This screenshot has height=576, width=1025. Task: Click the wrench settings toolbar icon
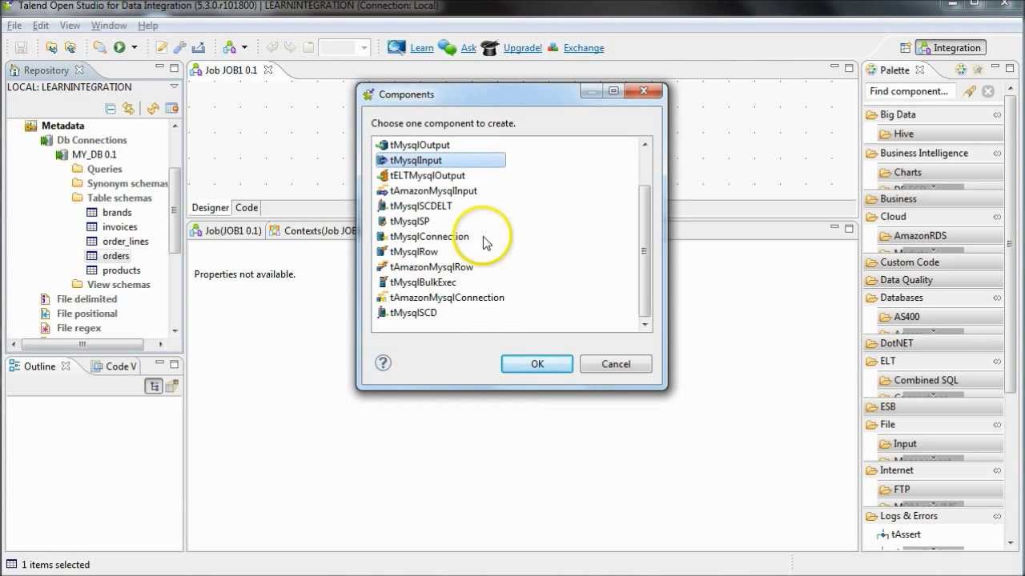point(179,48)
